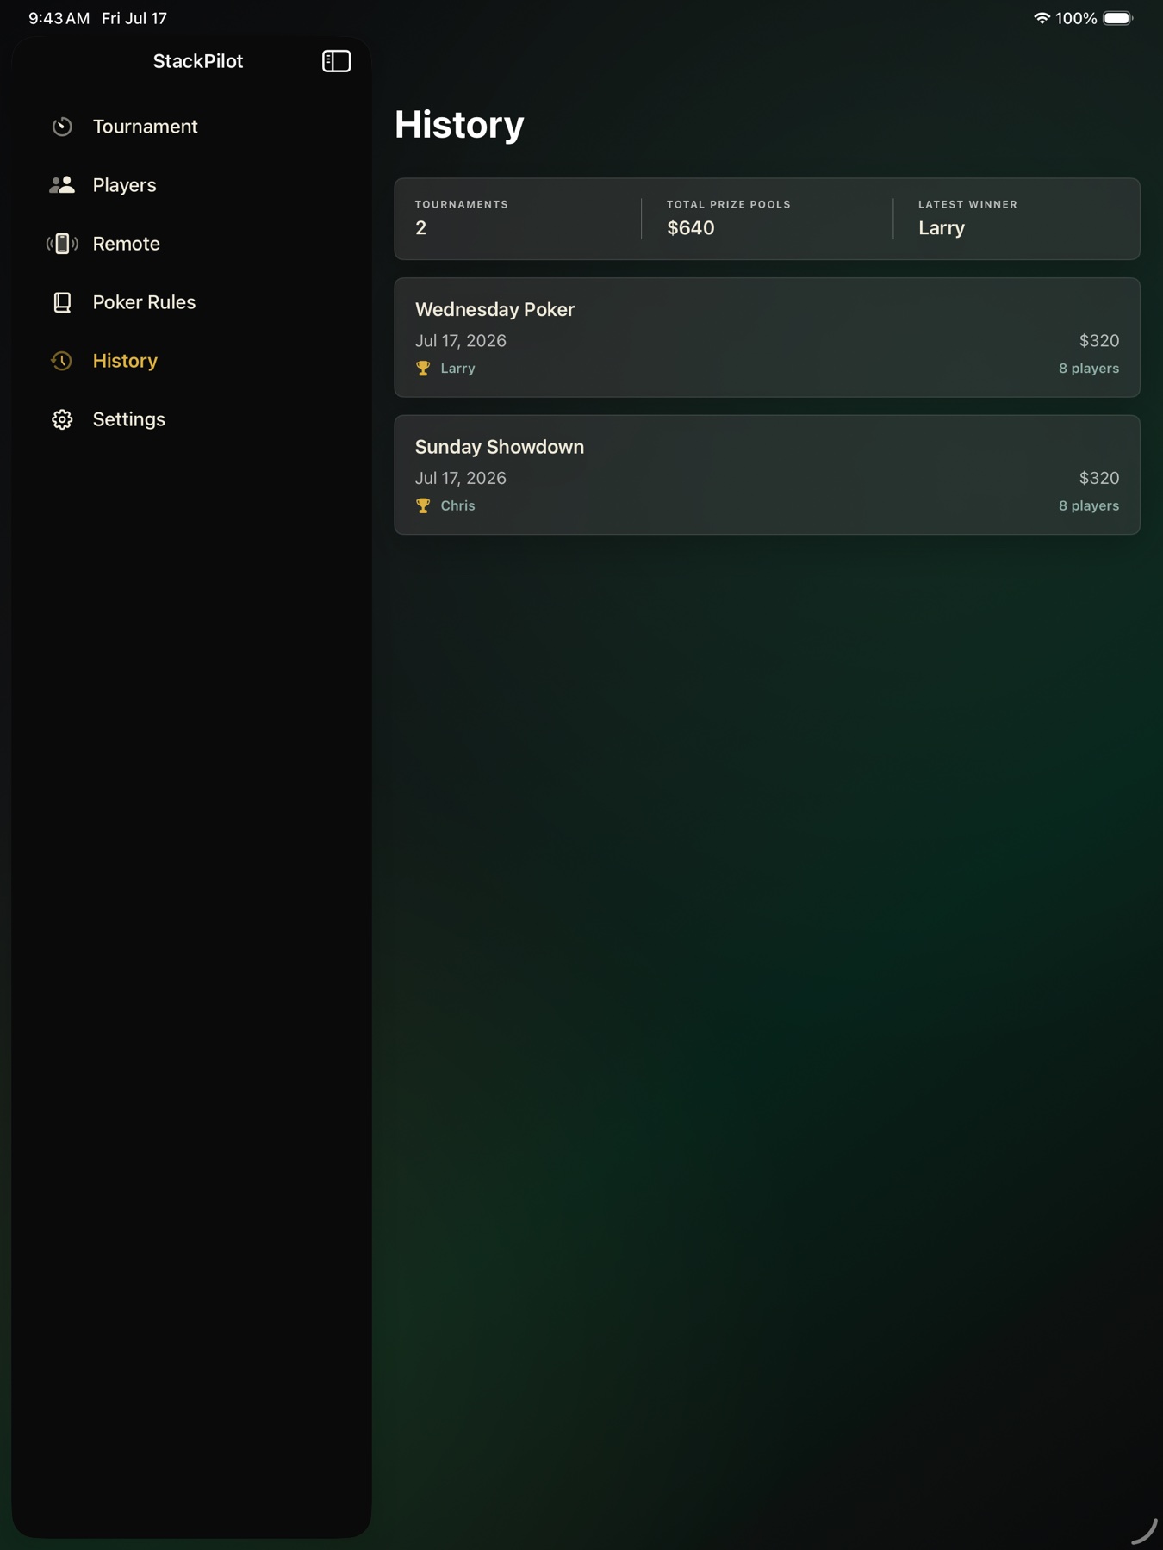Go to the Players section
Viewport: 1163px width, 1550px height.
point(191,185)
